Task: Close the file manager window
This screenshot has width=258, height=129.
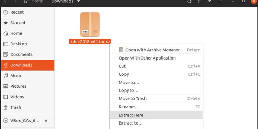Action: pyautogui.click(x=254, y=1)
